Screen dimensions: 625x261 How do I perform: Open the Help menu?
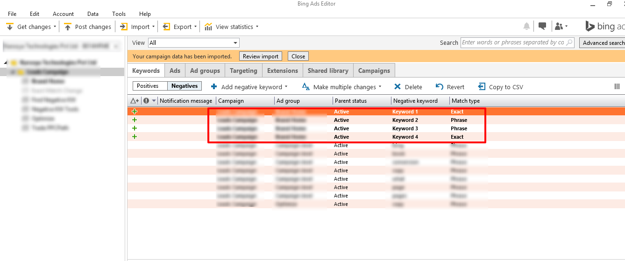point(145,14)
